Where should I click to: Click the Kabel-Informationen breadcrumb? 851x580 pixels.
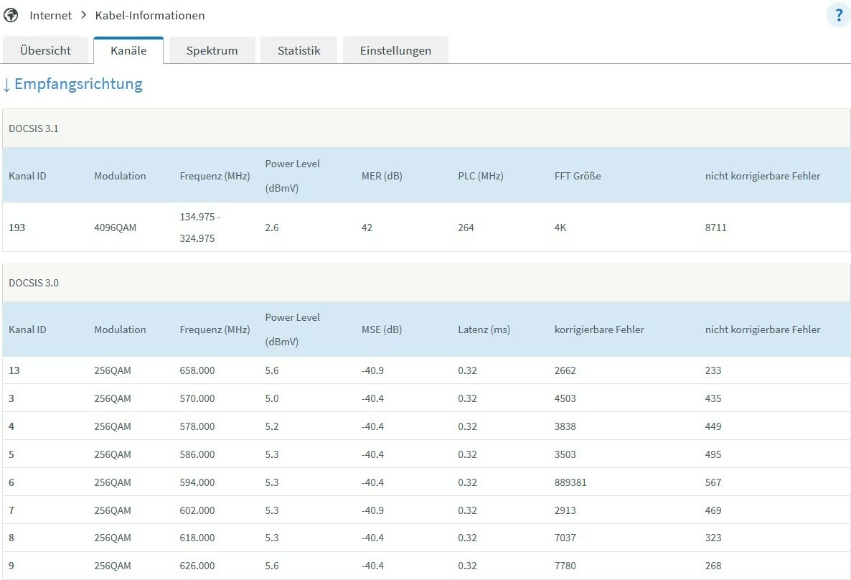point(150,15)
